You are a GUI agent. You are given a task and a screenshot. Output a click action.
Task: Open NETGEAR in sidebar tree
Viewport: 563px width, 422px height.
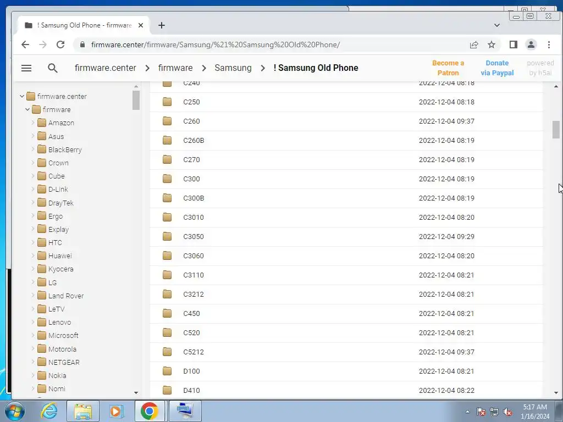64,362
